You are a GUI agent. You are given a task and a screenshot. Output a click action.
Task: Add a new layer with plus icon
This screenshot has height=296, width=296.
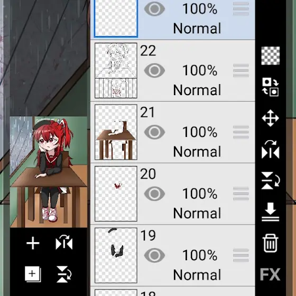coord(33,243)
